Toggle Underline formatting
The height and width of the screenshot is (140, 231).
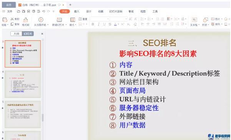coord(104,24)
